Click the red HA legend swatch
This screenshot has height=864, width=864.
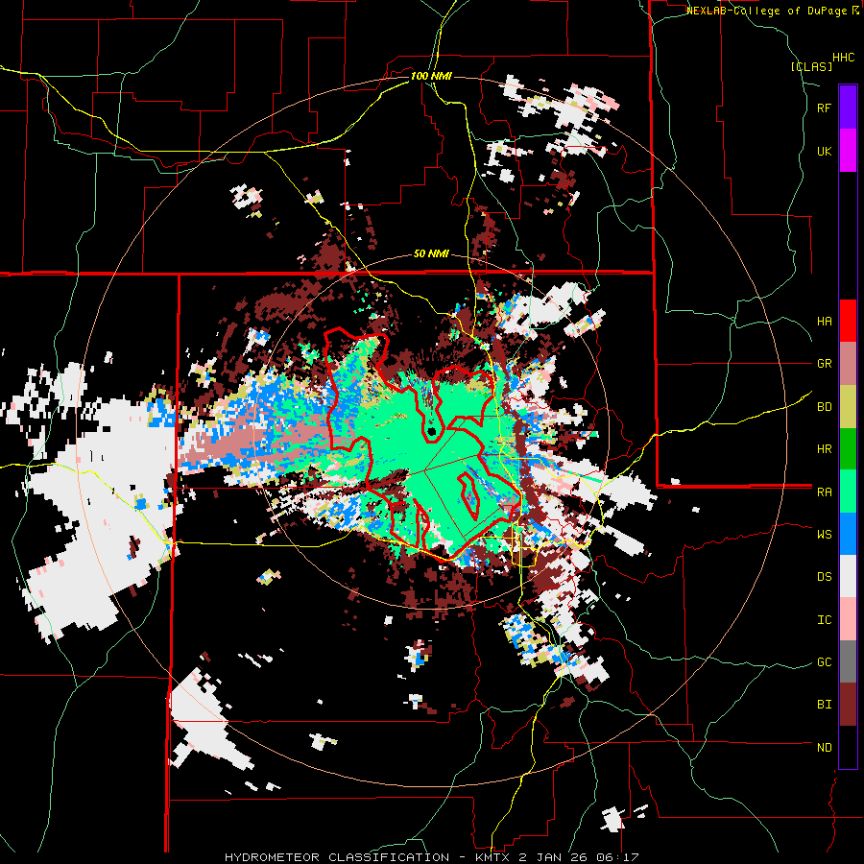click(848, 321)
